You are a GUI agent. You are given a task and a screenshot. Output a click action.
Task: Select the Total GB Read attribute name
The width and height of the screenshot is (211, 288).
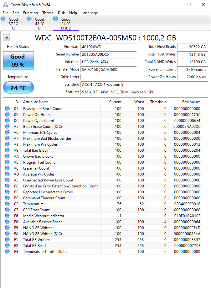34,246
